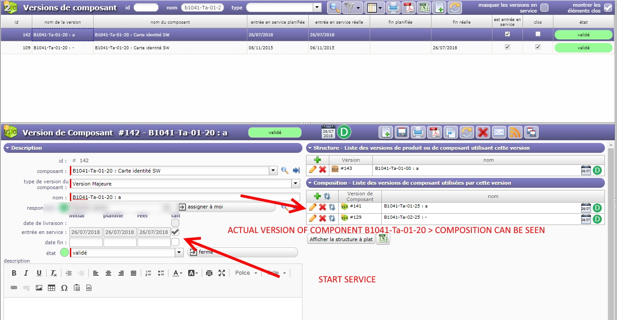The width and height of the screenshot is (617, 320).
Task: Search composant with magnifier icon
Action: tap(285, 171)
